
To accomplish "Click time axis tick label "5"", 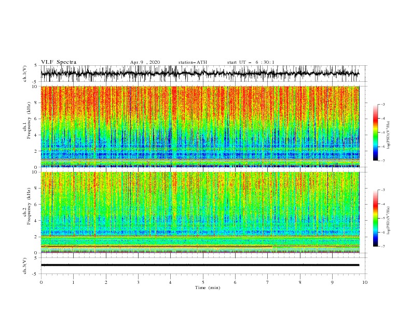I will pyautogui.click(x=203, y=282).
